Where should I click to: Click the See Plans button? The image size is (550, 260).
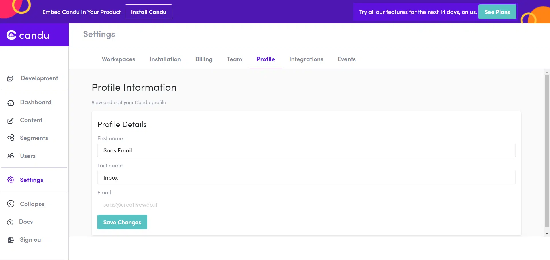(x=497, y=12)
